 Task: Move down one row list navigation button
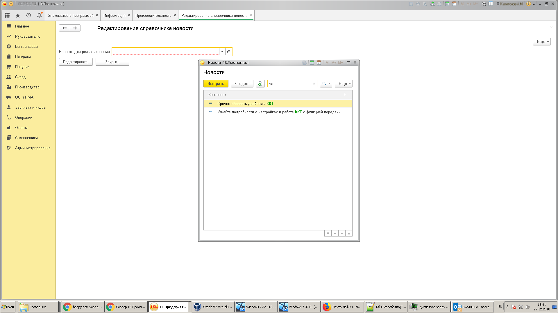point(342,233)
